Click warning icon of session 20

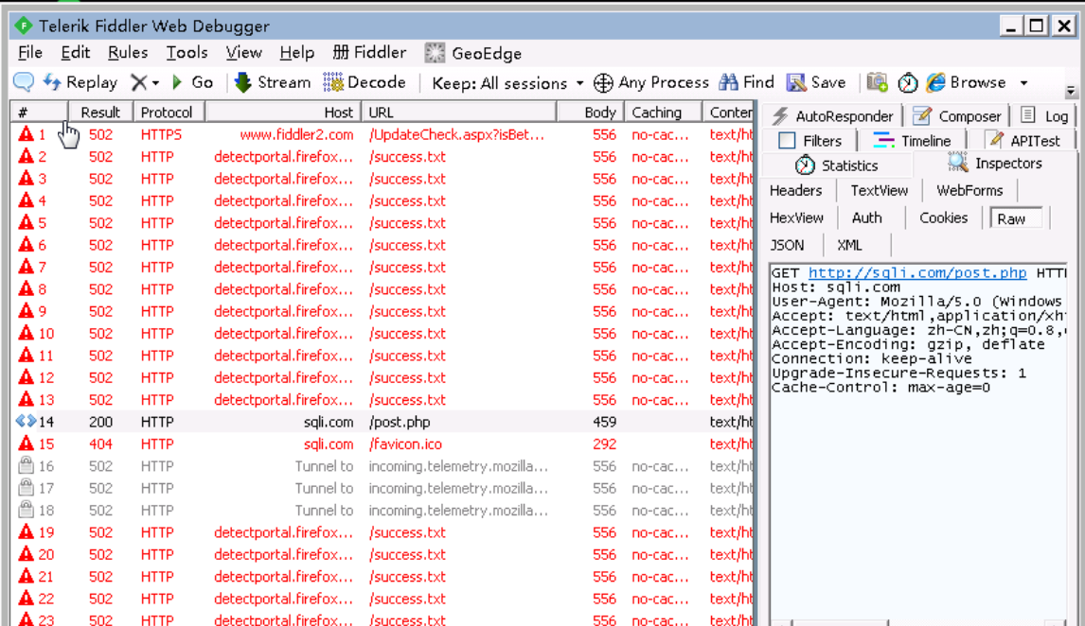click(27, 554)
